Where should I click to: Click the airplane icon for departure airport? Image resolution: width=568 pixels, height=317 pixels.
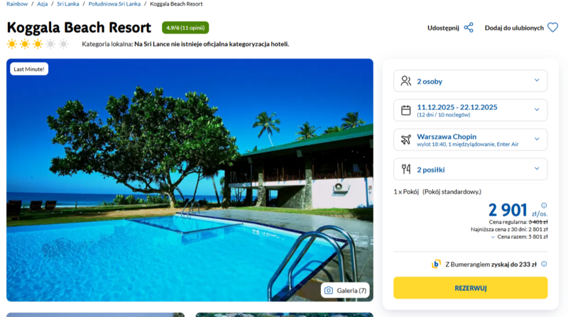pos(406,140)
